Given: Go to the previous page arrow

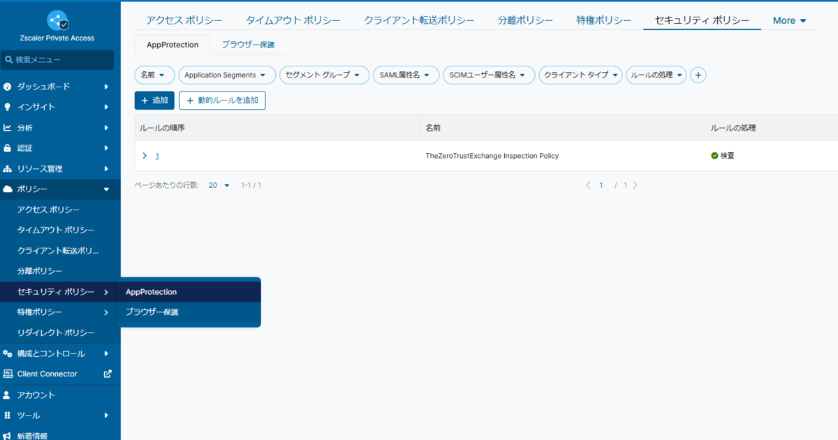Looking at the screenshot, I should click(588, 185).
